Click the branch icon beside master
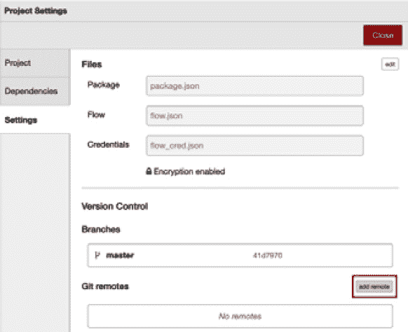The image size is (408, 332). click(x=98, y=256)
